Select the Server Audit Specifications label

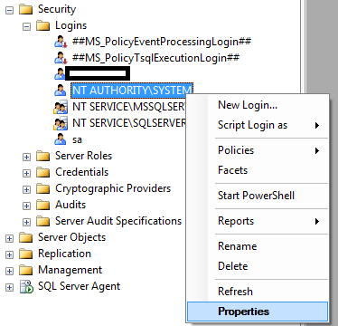[x=118, y=221]
